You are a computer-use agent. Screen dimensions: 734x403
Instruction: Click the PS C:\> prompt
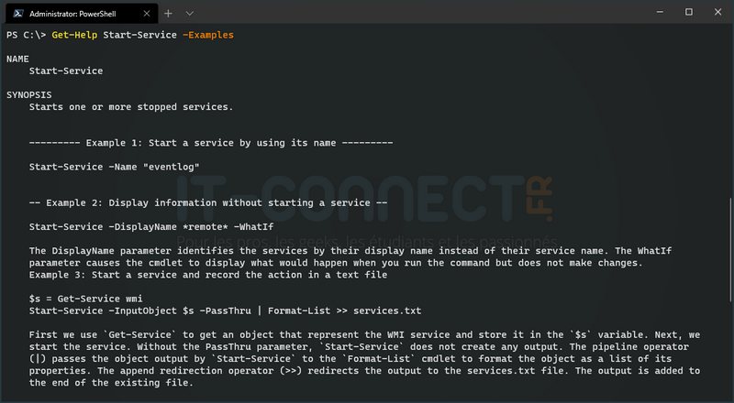[x=26, y=35]
